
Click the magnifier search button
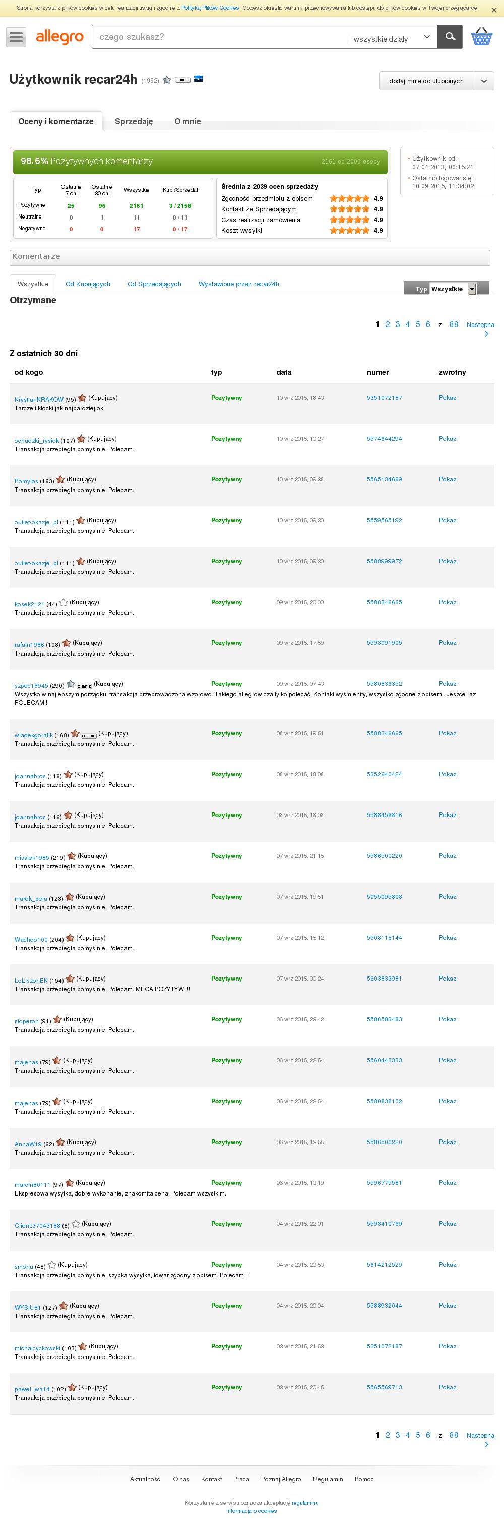coord(450,37)
